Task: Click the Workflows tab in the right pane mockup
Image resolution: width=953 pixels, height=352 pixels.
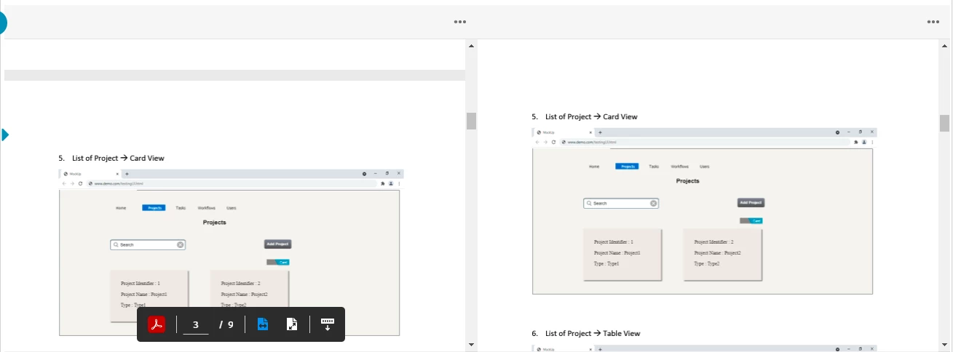Action: tap(679, 167)
